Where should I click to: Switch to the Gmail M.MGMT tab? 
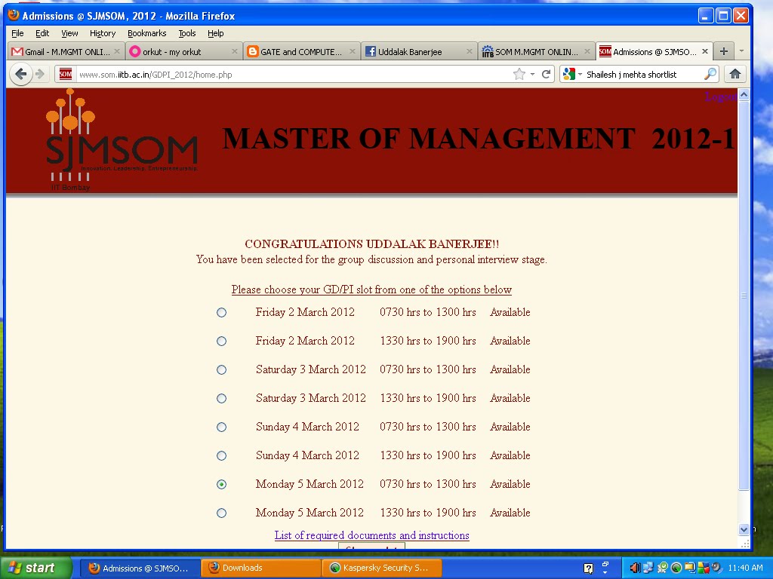(66, 51)
